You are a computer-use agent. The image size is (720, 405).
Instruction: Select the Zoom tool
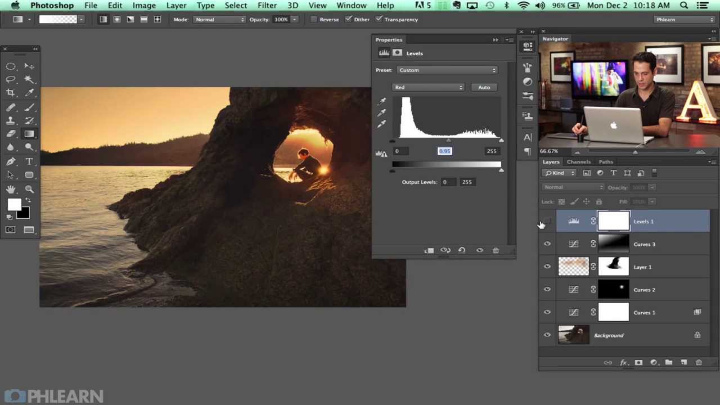tap(29, 190)
